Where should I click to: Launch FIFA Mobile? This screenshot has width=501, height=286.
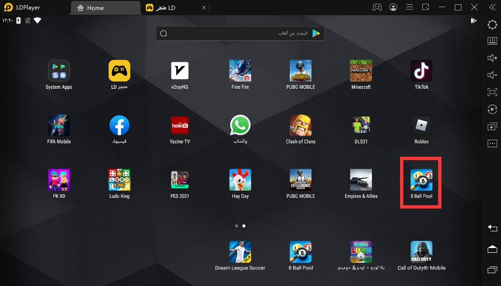59,125
